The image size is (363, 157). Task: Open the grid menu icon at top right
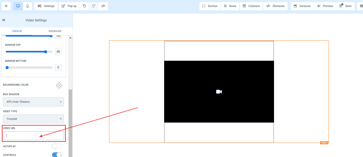point(360,6)
